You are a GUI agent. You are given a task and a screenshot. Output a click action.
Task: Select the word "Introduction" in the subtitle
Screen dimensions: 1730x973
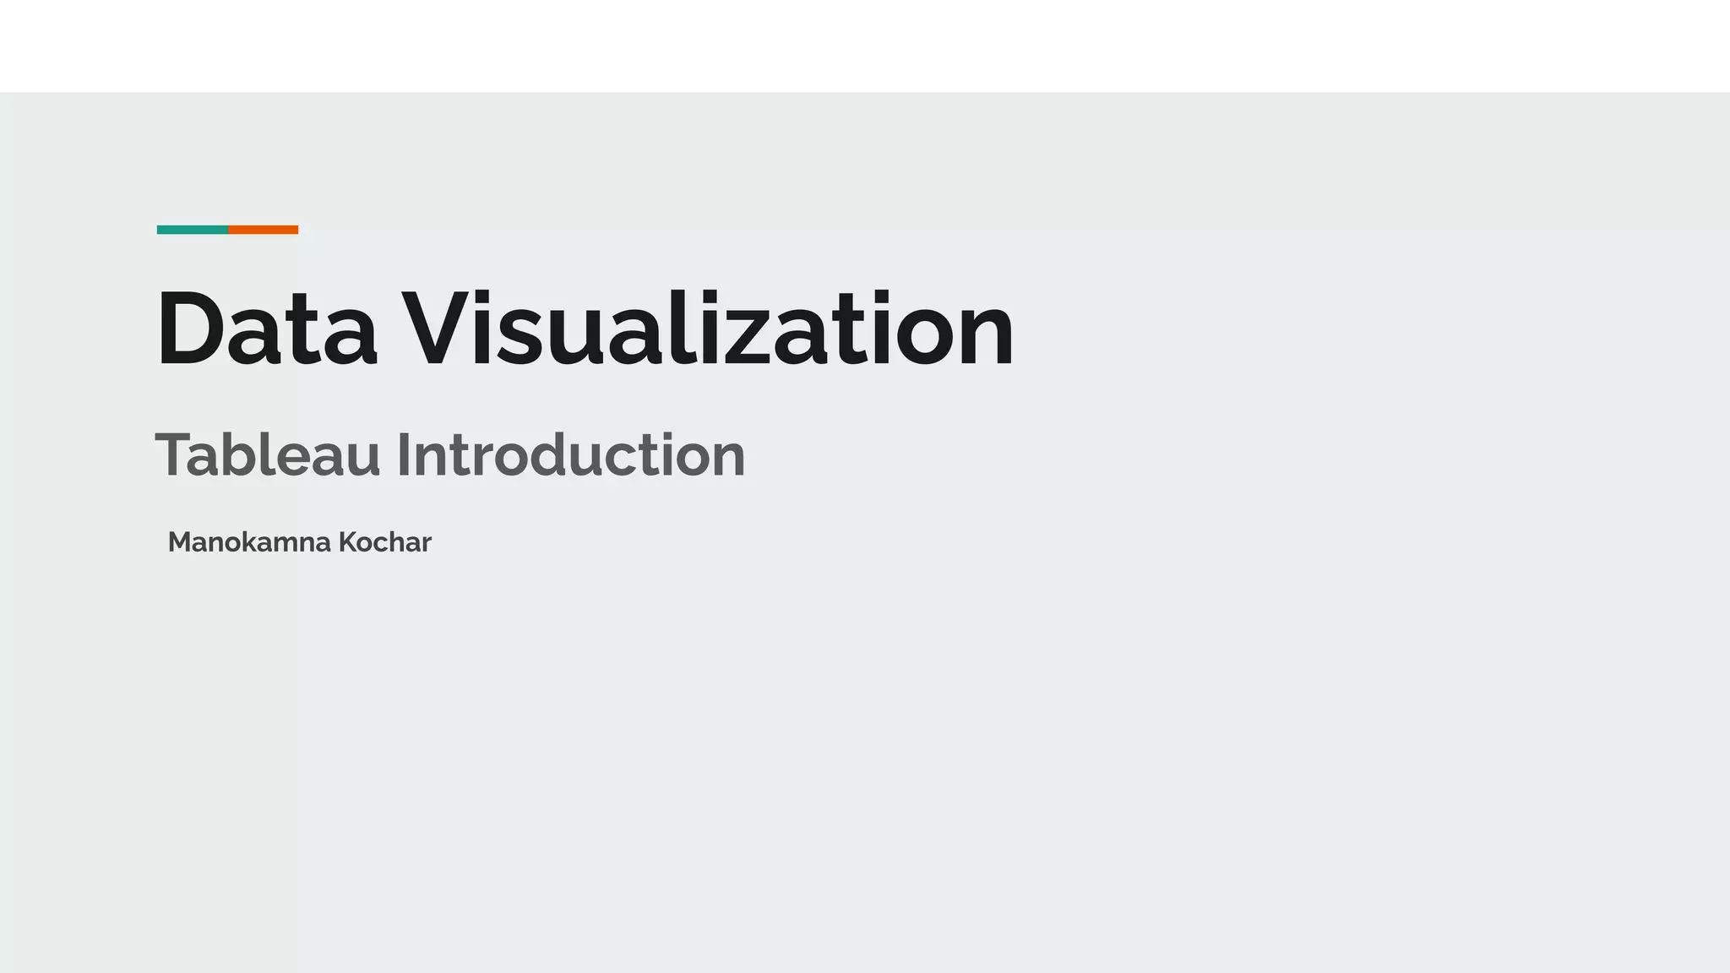[570, 455]
